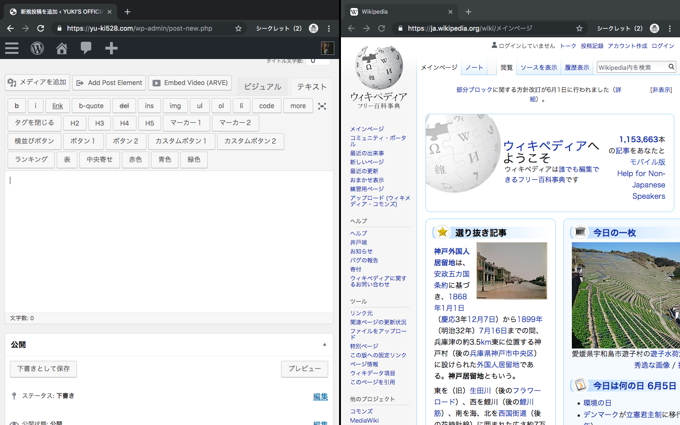This screenshot has height=425, width=680.
Task: Hide the notice with [非表示] link
Action: pos(661,90)
